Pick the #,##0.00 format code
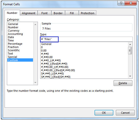Viewport: 139px width, 120px height. 47,57
